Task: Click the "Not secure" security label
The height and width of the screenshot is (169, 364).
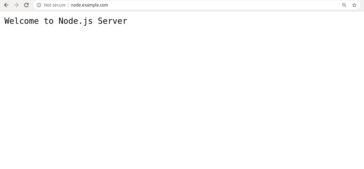Action: tap(55, 5)
